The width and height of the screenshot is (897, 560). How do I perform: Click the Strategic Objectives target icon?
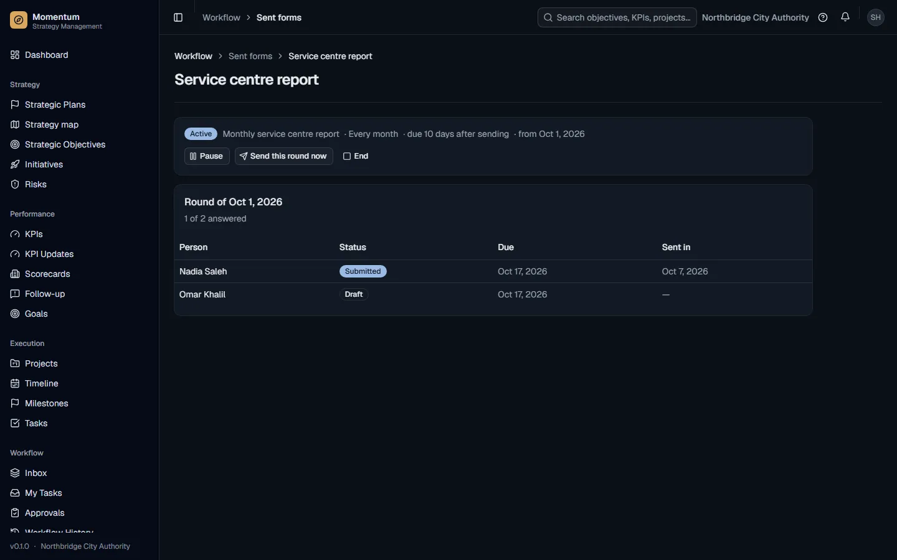point(15,144)
